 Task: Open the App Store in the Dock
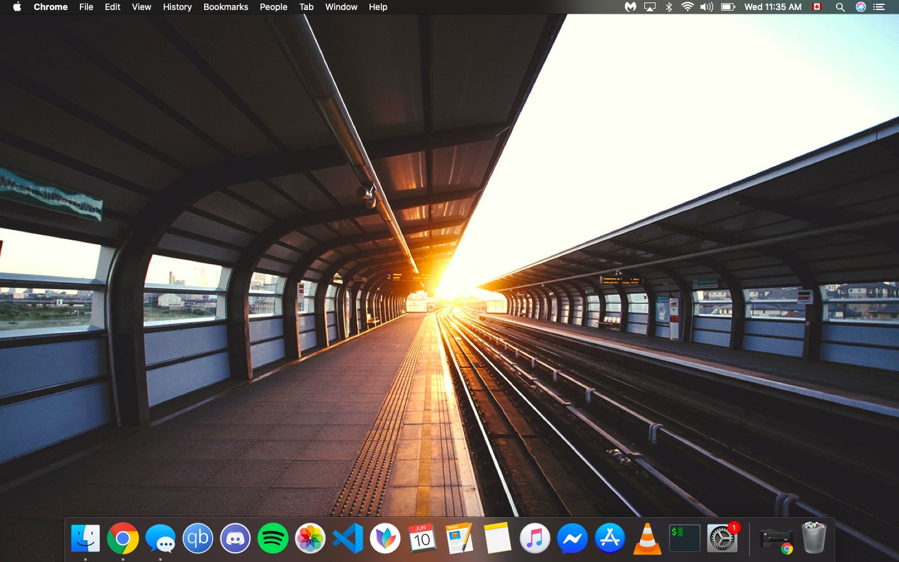point(610,538)
